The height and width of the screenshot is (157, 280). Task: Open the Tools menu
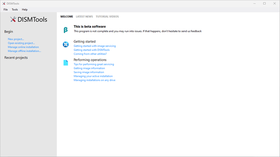(x=15, y=10)
